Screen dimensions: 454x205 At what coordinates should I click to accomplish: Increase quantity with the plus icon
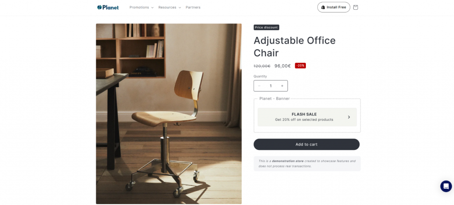coord(282,86)
